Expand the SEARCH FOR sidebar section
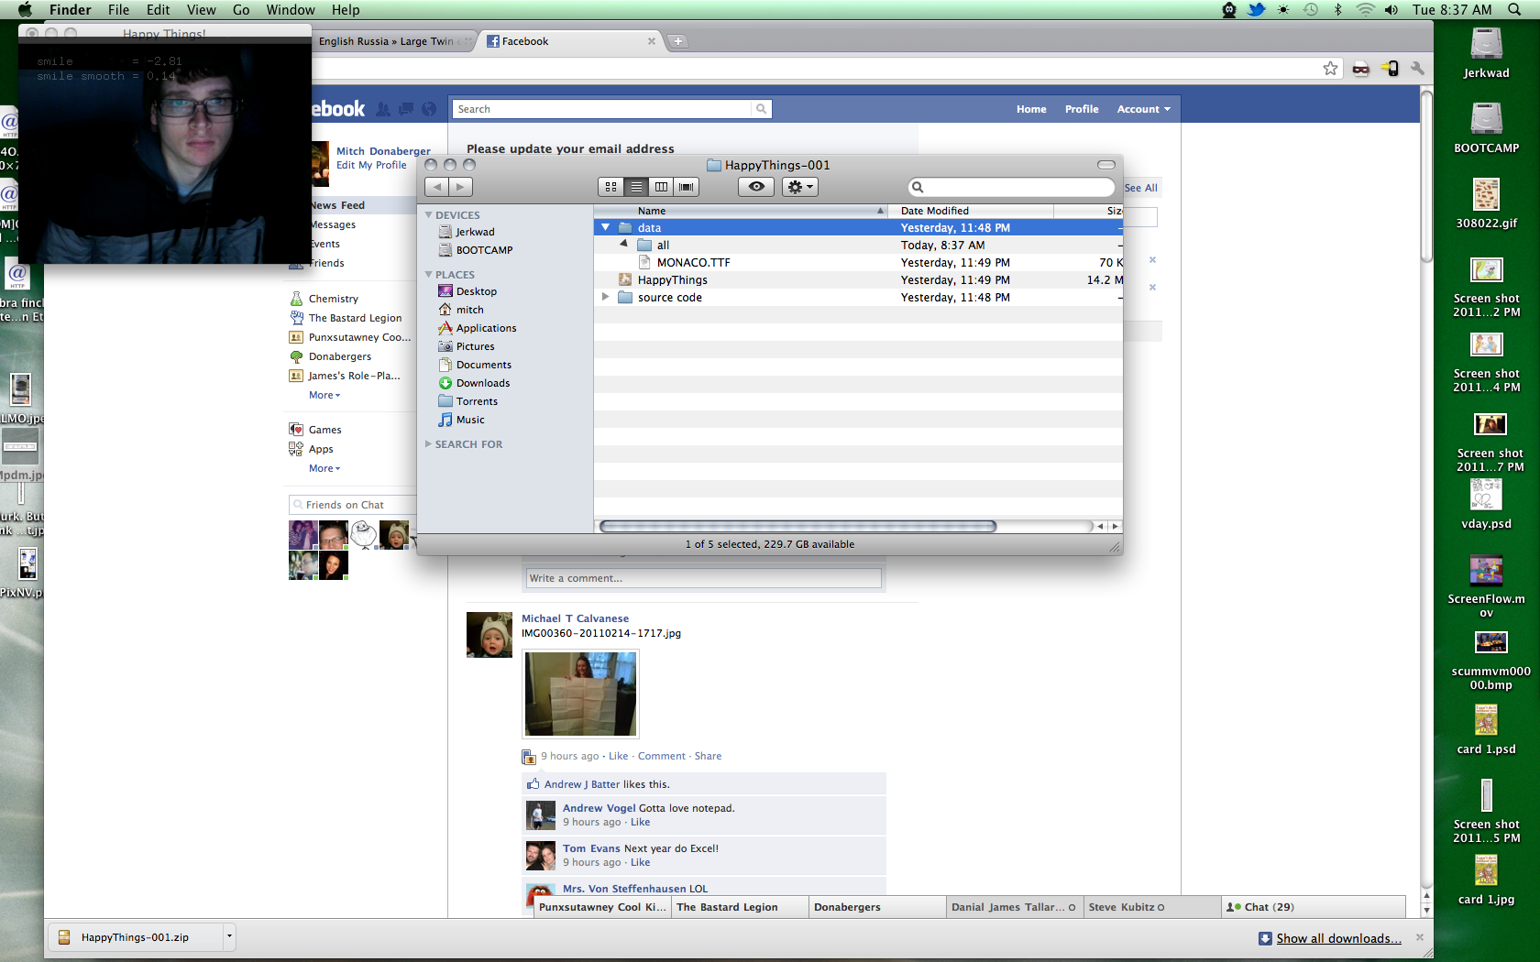This screenshot has width=1540, height=962. [428, 444]
